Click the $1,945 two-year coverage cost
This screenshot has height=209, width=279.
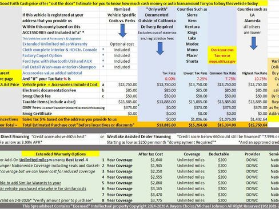(x=156, y=166)
